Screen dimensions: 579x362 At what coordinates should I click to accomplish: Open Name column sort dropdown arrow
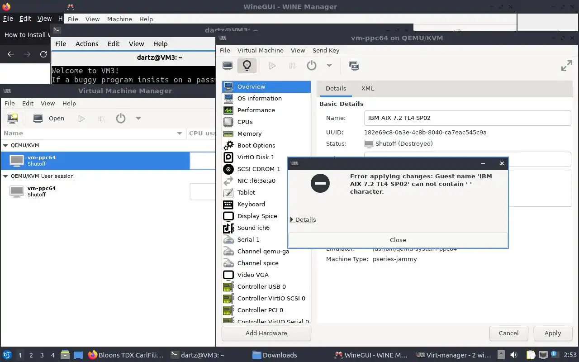(x=180, y=133)
